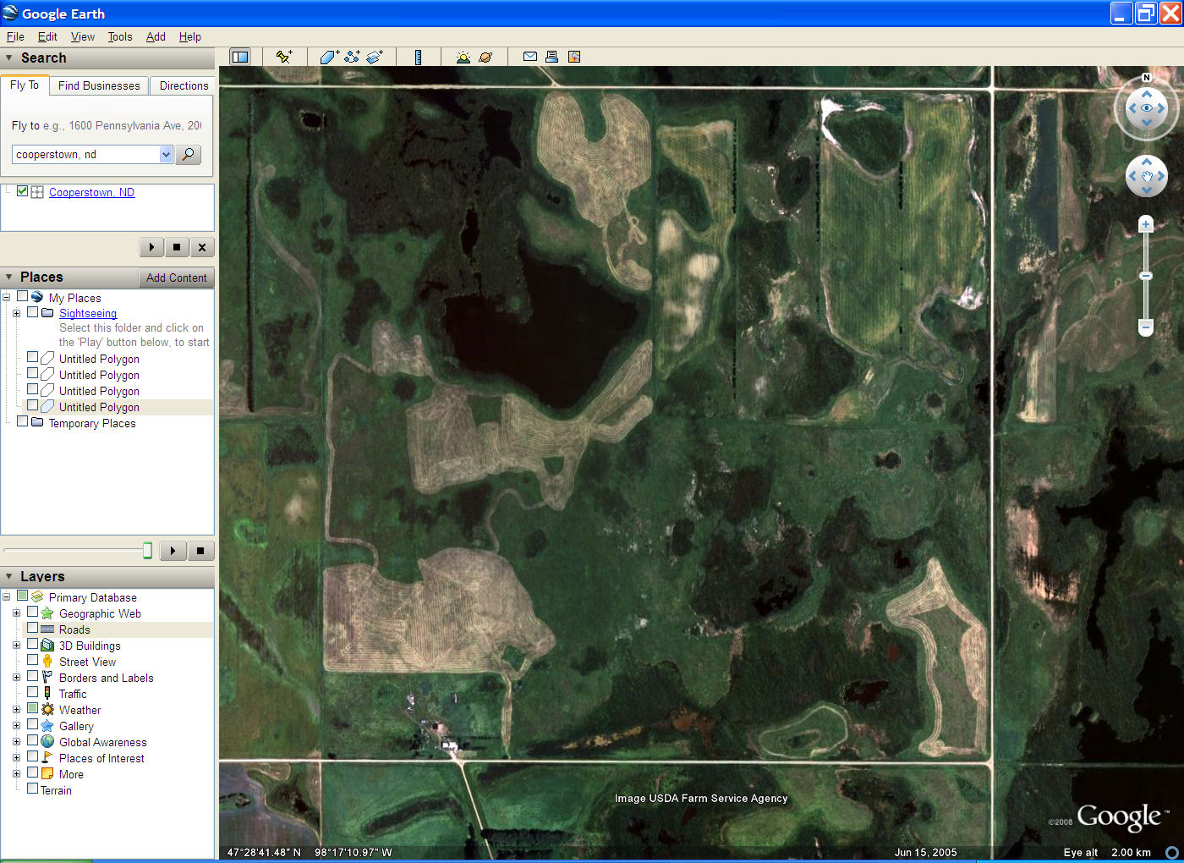The width and height of the screenshot is (1184, 863).
Task: Click the zoom out minus button
Action: tap(1146, 327)
